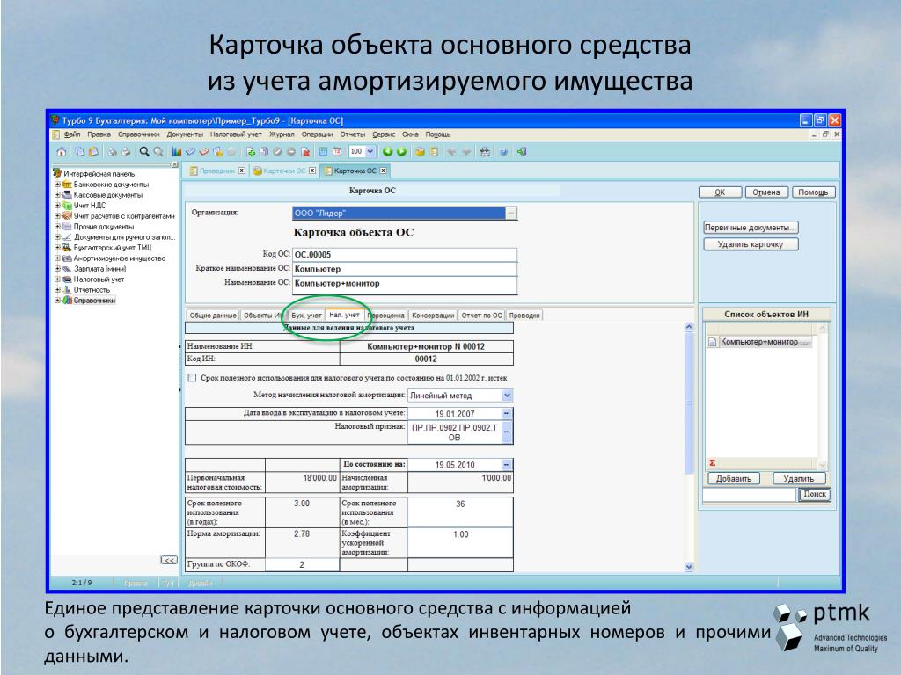Click the Помощь button

pyautogui.click(x=813, y=192)
